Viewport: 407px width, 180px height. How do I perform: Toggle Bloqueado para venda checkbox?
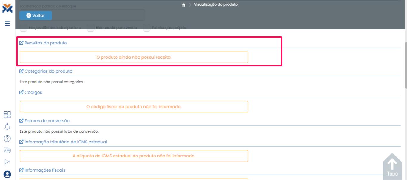click(x=91, y=28)
